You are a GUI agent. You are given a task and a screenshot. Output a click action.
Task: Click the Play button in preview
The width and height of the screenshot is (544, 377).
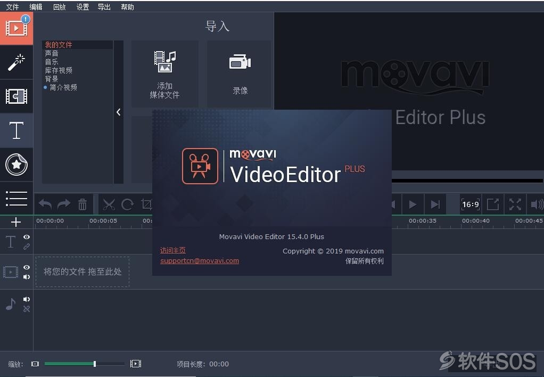(x=413, y=204)
